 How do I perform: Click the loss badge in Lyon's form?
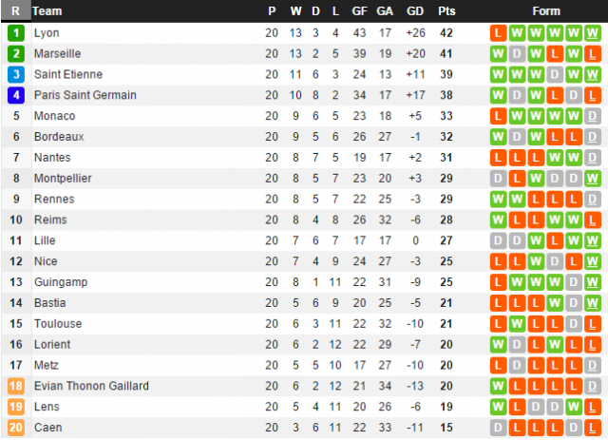click(498, 32)
